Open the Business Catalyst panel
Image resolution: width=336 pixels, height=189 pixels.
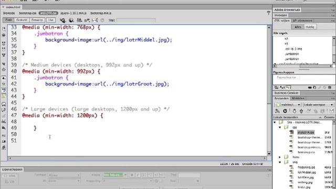286,93
